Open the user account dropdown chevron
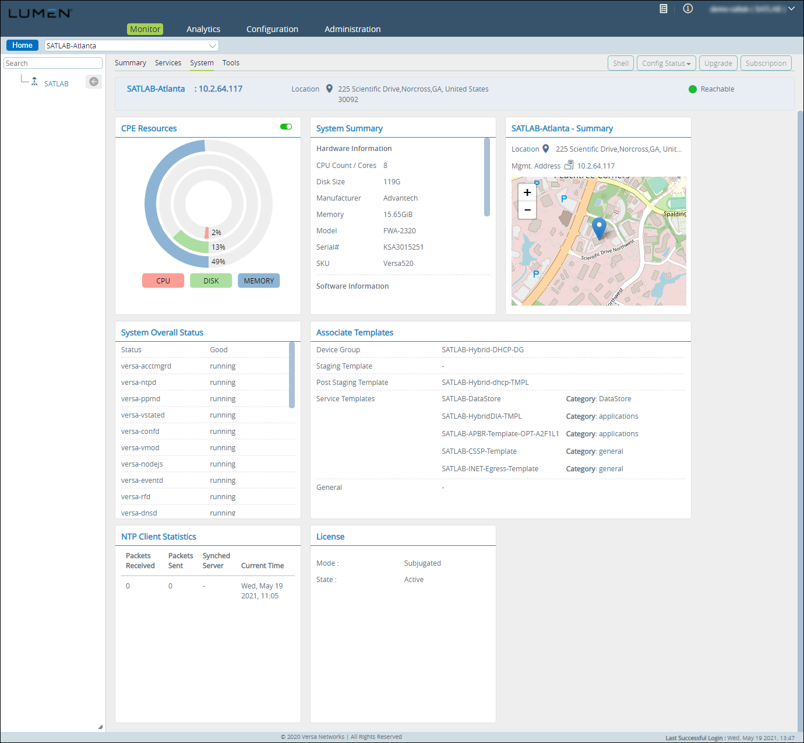The height and width of the screenshot is (743, 804). click(791, 9)
